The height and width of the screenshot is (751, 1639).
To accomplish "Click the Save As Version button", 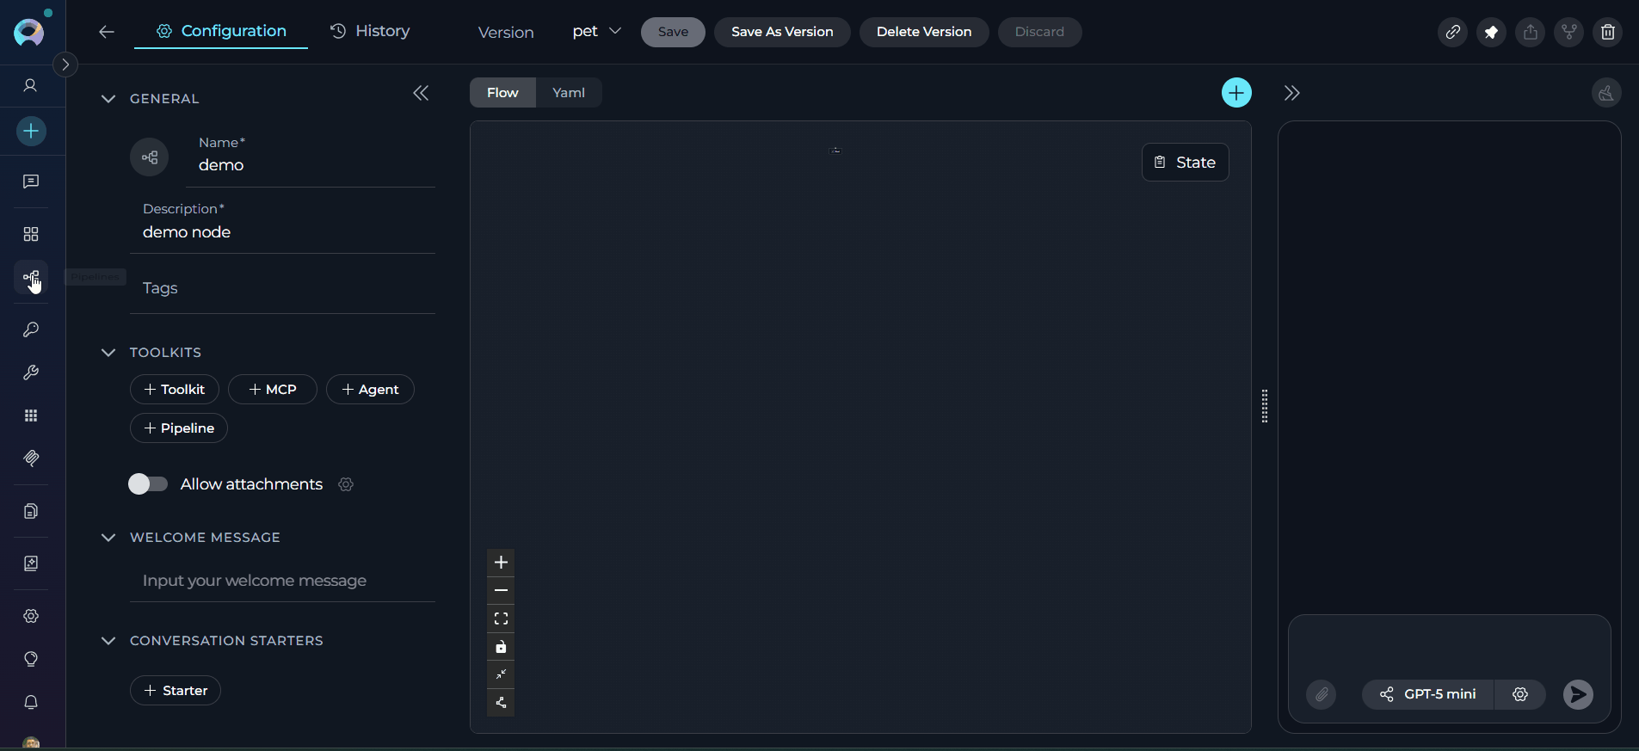I will pos(781,32).
